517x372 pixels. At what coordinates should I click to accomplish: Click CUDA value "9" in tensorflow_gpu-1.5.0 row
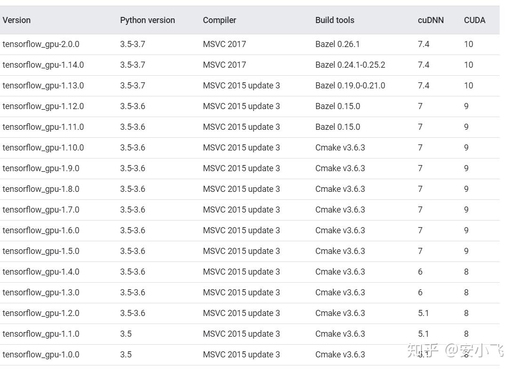coord(466,251)
